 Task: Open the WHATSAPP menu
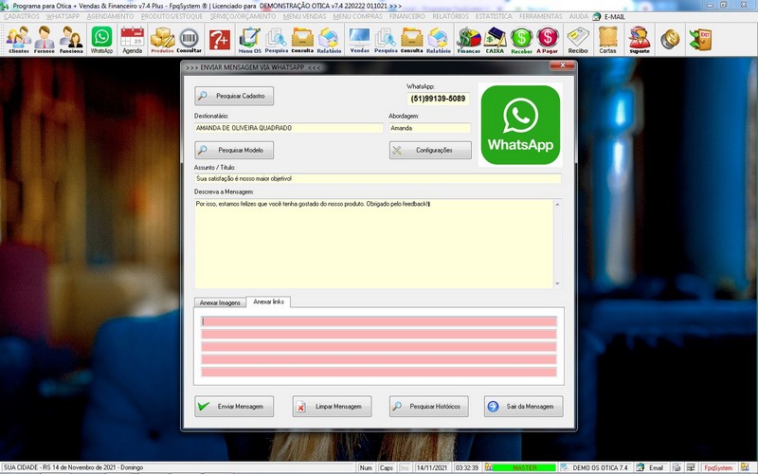(63, 16)
